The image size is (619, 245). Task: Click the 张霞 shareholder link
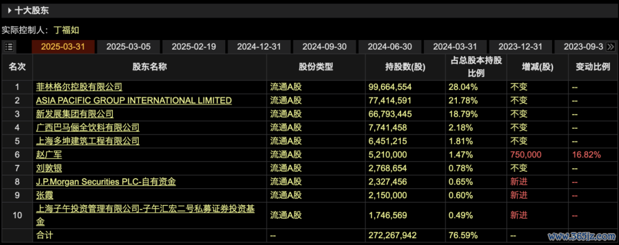[44, 195]
